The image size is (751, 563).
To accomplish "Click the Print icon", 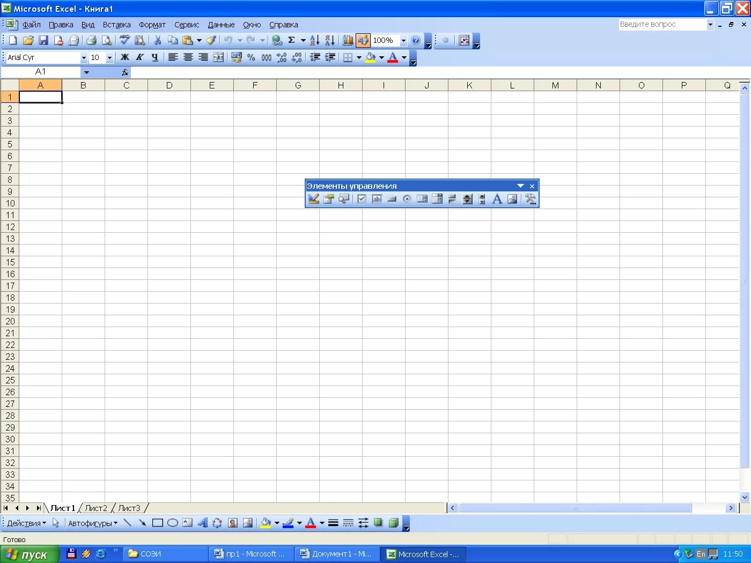I will pyautogui.click(x=92, y=40).
